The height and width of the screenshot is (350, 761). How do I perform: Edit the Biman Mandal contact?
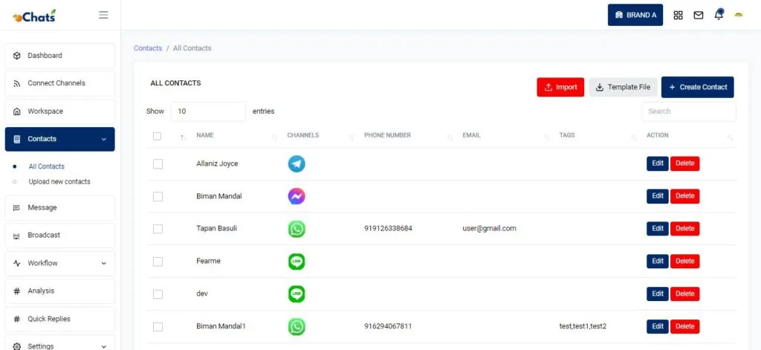tap(658, 196)
